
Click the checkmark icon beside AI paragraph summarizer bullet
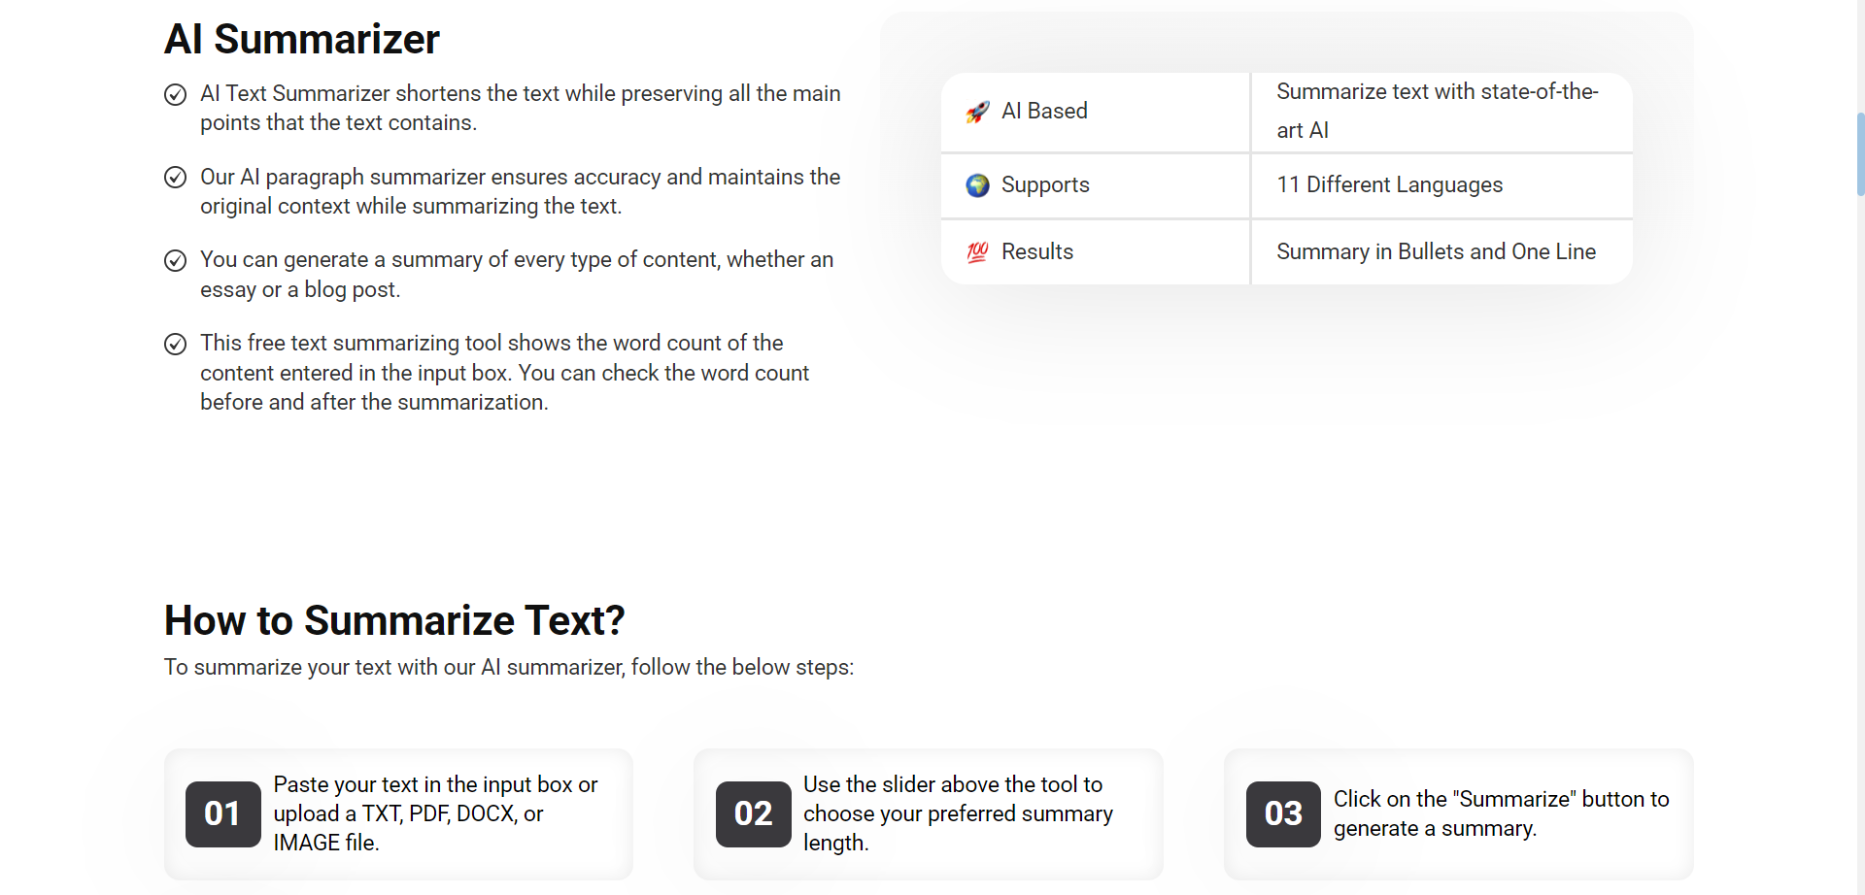click(x=175, y=178)
